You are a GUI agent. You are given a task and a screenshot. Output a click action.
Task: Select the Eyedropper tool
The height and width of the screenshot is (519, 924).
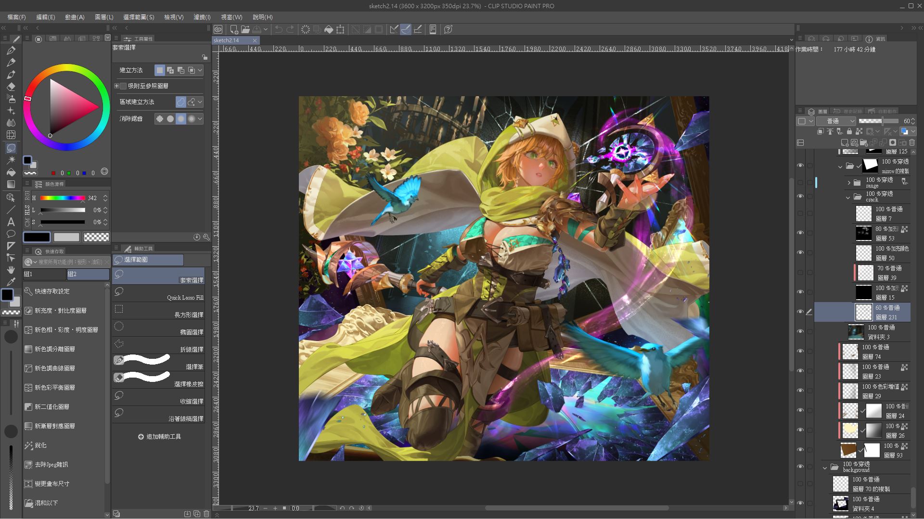11,282
